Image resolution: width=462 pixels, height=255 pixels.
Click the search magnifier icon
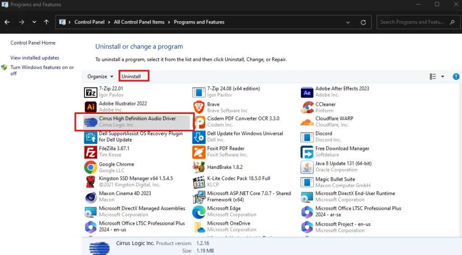[x=452, y=22]
